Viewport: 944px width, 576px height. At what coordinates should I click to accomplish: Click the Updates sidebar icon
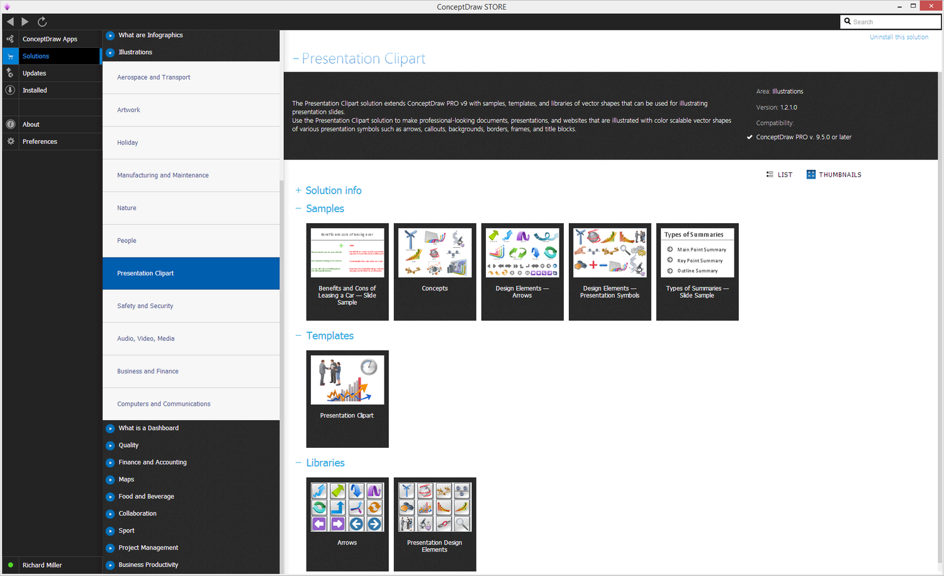pyautogui.click(x=10, y=73)
